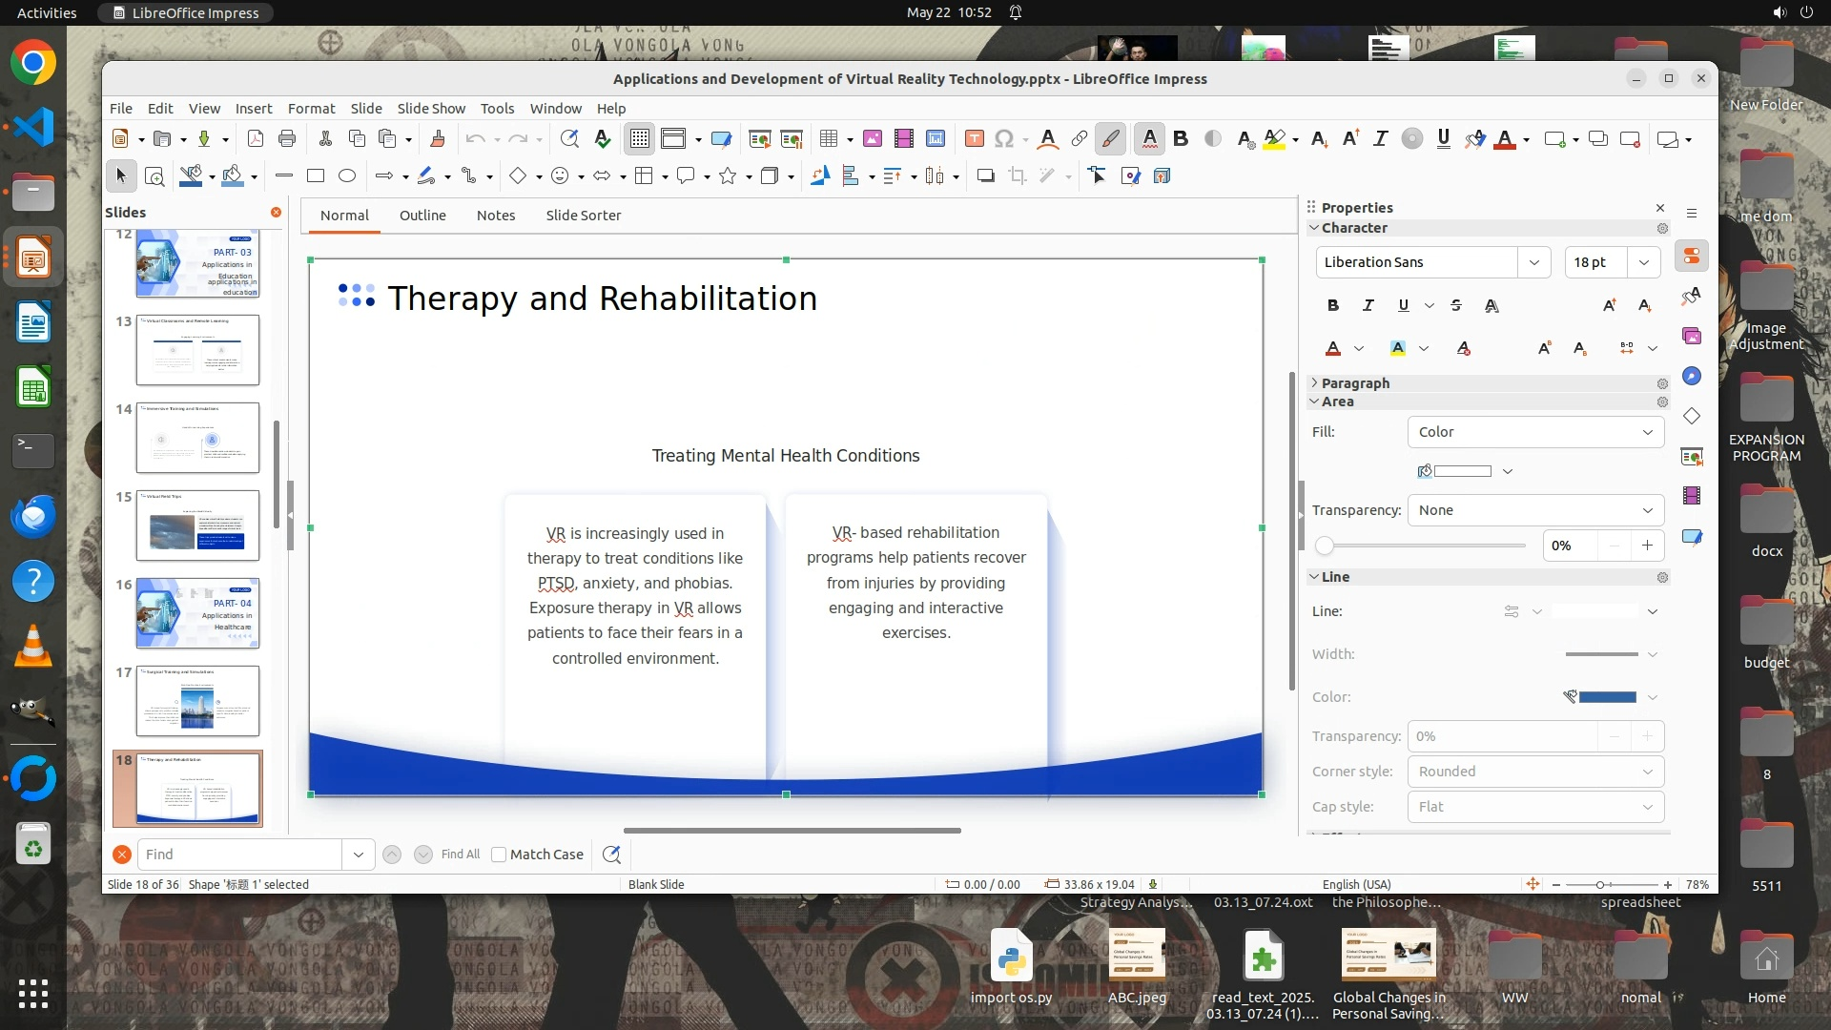The height and width of the screenshot is (1030, 1831).
Task: Click the Insert Text Box icon
Action: tap(974, 139)
